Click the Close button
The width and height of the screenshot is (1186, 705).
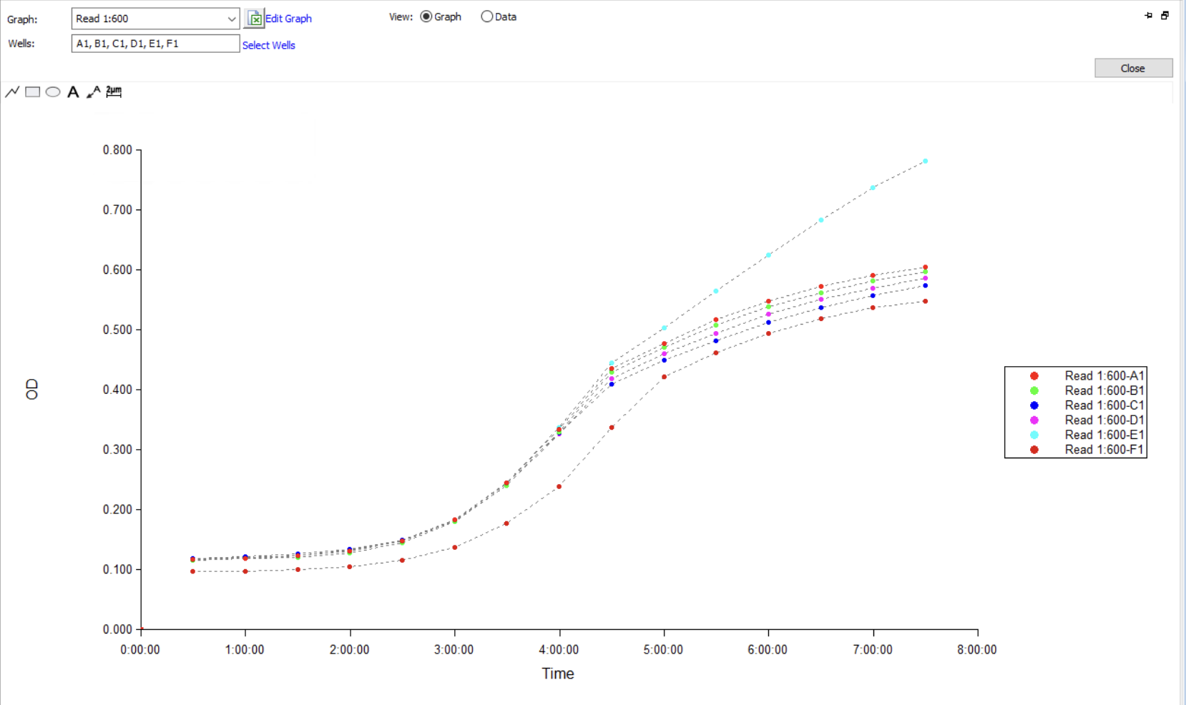(1134, 68)
